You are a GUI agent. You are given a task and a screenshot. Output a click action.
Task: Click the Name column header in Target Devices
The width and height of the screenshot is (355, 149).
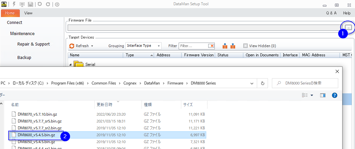click(x=95, y=55)
